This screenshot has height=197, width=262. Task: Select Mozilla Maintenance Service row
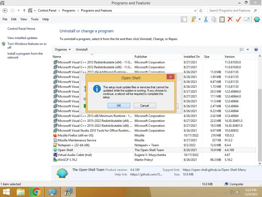click(154, 140)
